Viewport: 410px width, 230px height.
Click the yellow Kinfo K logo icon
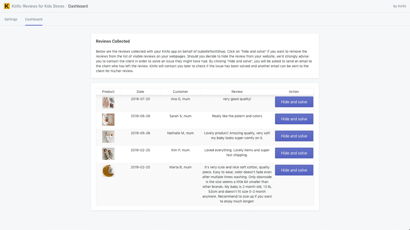click(7, 6)
